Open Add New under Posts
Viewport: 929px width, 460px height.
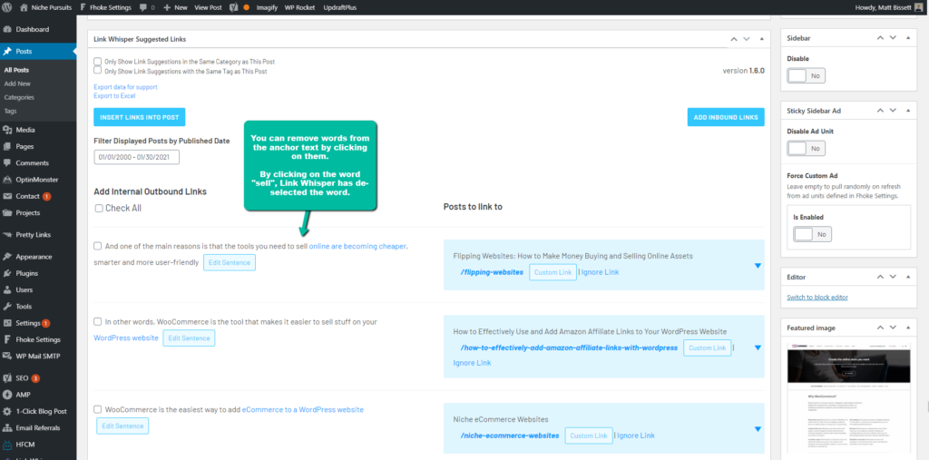17,83
